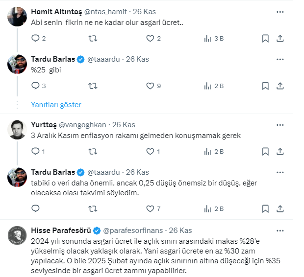Bookmark Hamit Altıntaş's tweet
This screenshot has height=277, width=304.
click(x=265, y=38)
